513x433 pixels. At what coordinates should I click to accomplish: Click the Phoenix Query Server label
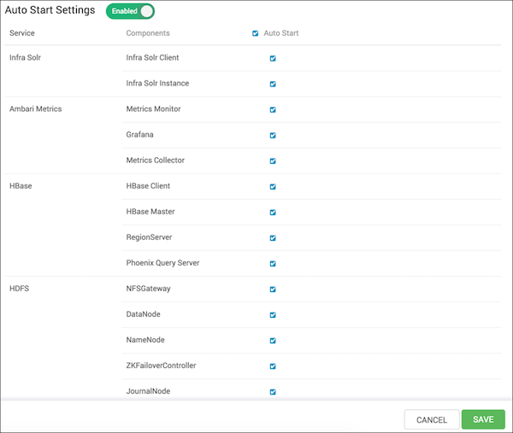(x=162, y=263)
